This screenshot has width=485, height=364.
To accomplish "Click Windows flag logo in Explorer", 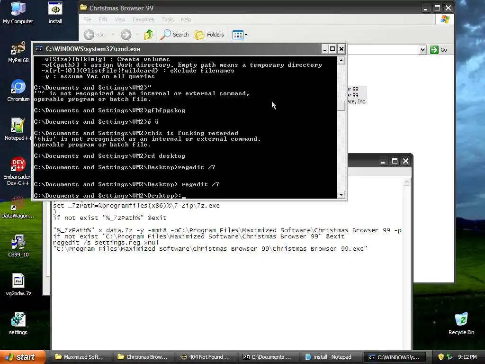I will pos(445,19).
